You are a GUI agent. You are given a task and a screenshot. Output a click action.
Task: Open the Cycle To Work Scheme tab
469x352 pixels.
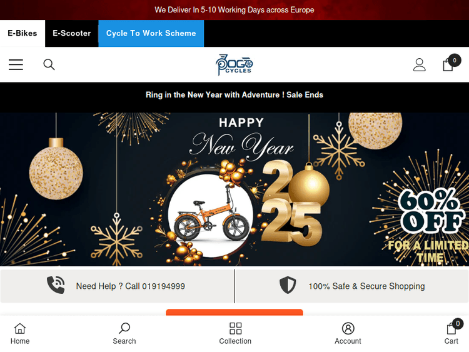point(151,33)
